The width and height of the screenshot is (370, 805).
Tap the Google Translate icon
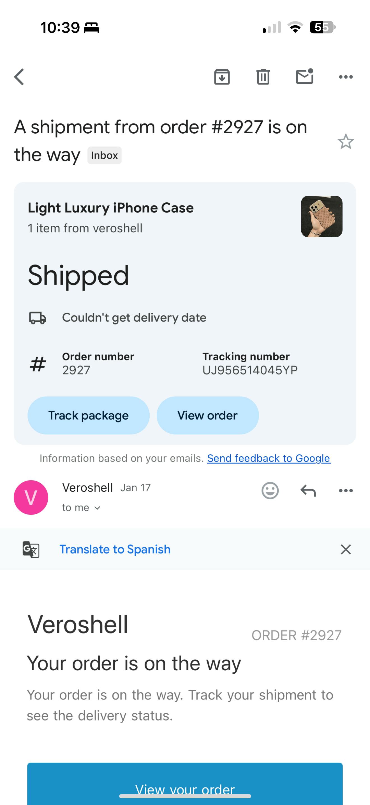(31, 549)
